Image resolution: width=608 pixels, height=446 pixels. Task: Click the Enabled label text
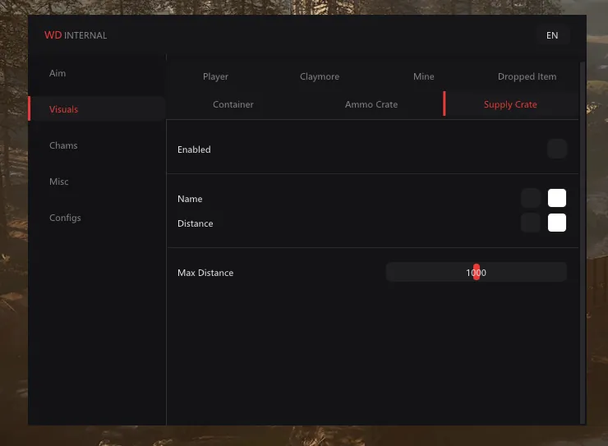click(194, 149)
